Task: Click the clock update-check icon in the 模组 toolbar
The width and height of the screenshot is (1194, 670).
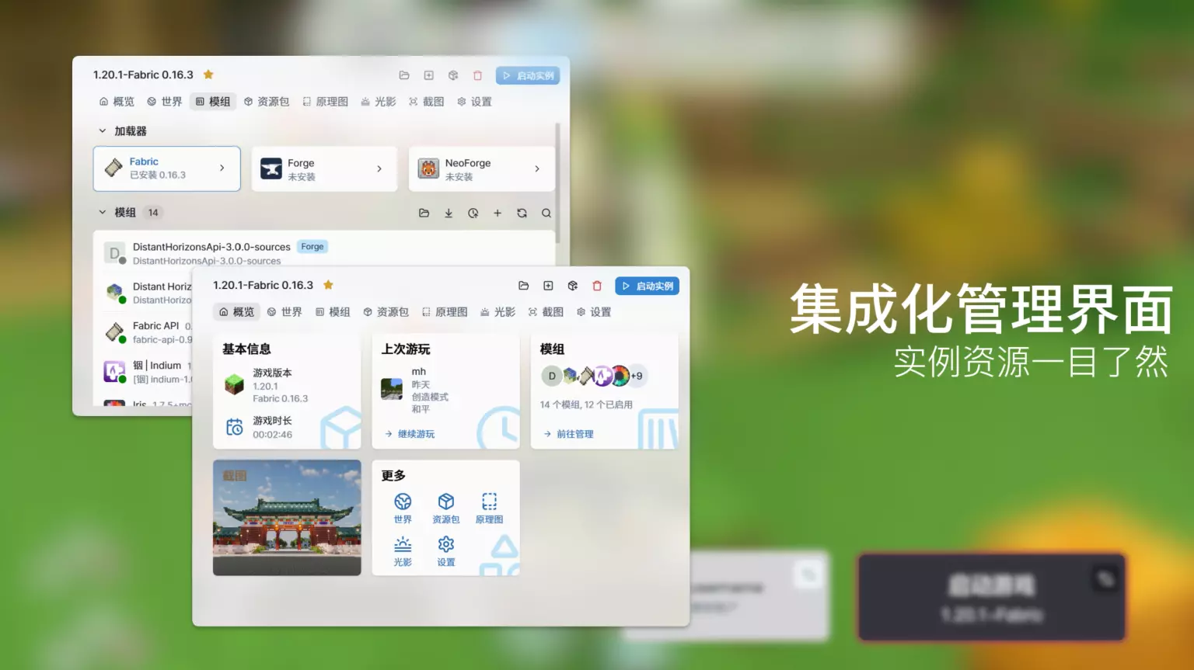Action: pos(473,213)
